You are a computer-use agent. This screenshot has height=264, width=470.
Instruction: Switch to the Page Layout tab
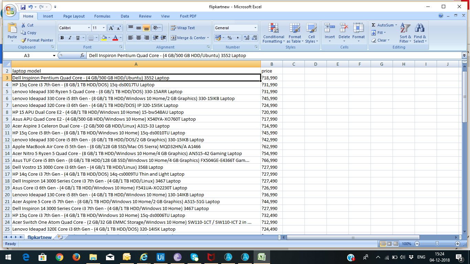point(74,16)
